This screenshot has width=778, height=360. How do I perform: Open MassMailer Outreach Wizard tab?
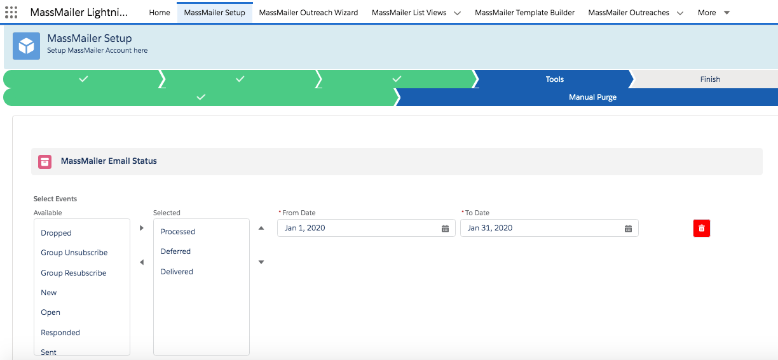point(308,13)
